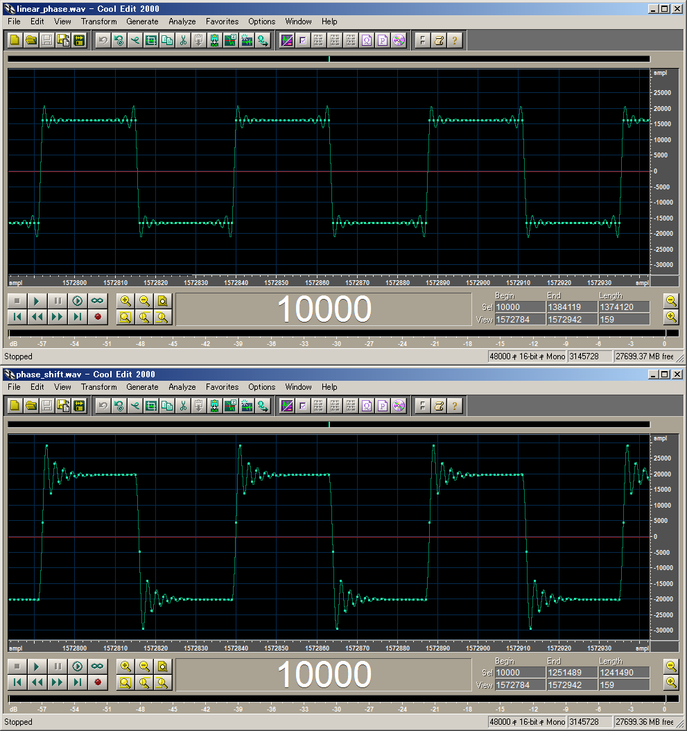
Task: Play audio in linear_phase.wav window
Action: [x=37, y=301]
